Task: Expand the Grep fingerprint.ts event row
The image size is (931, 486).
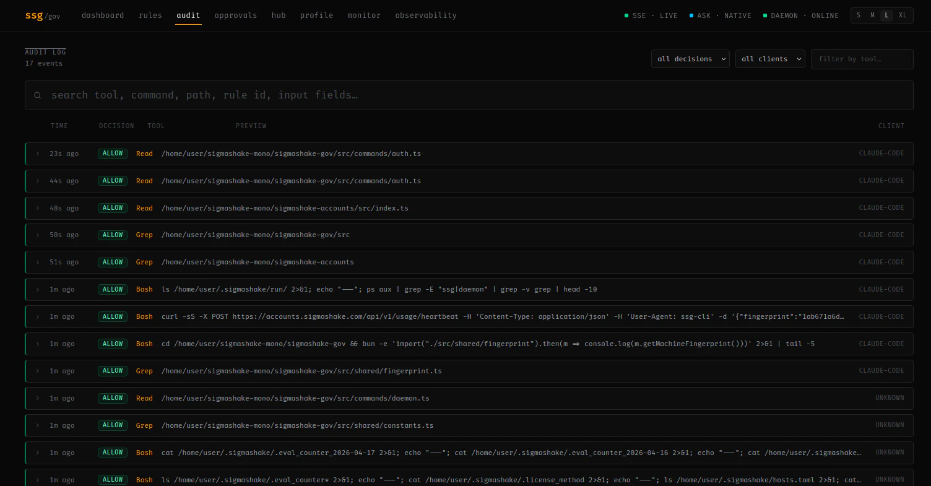Action: [469, 371]
